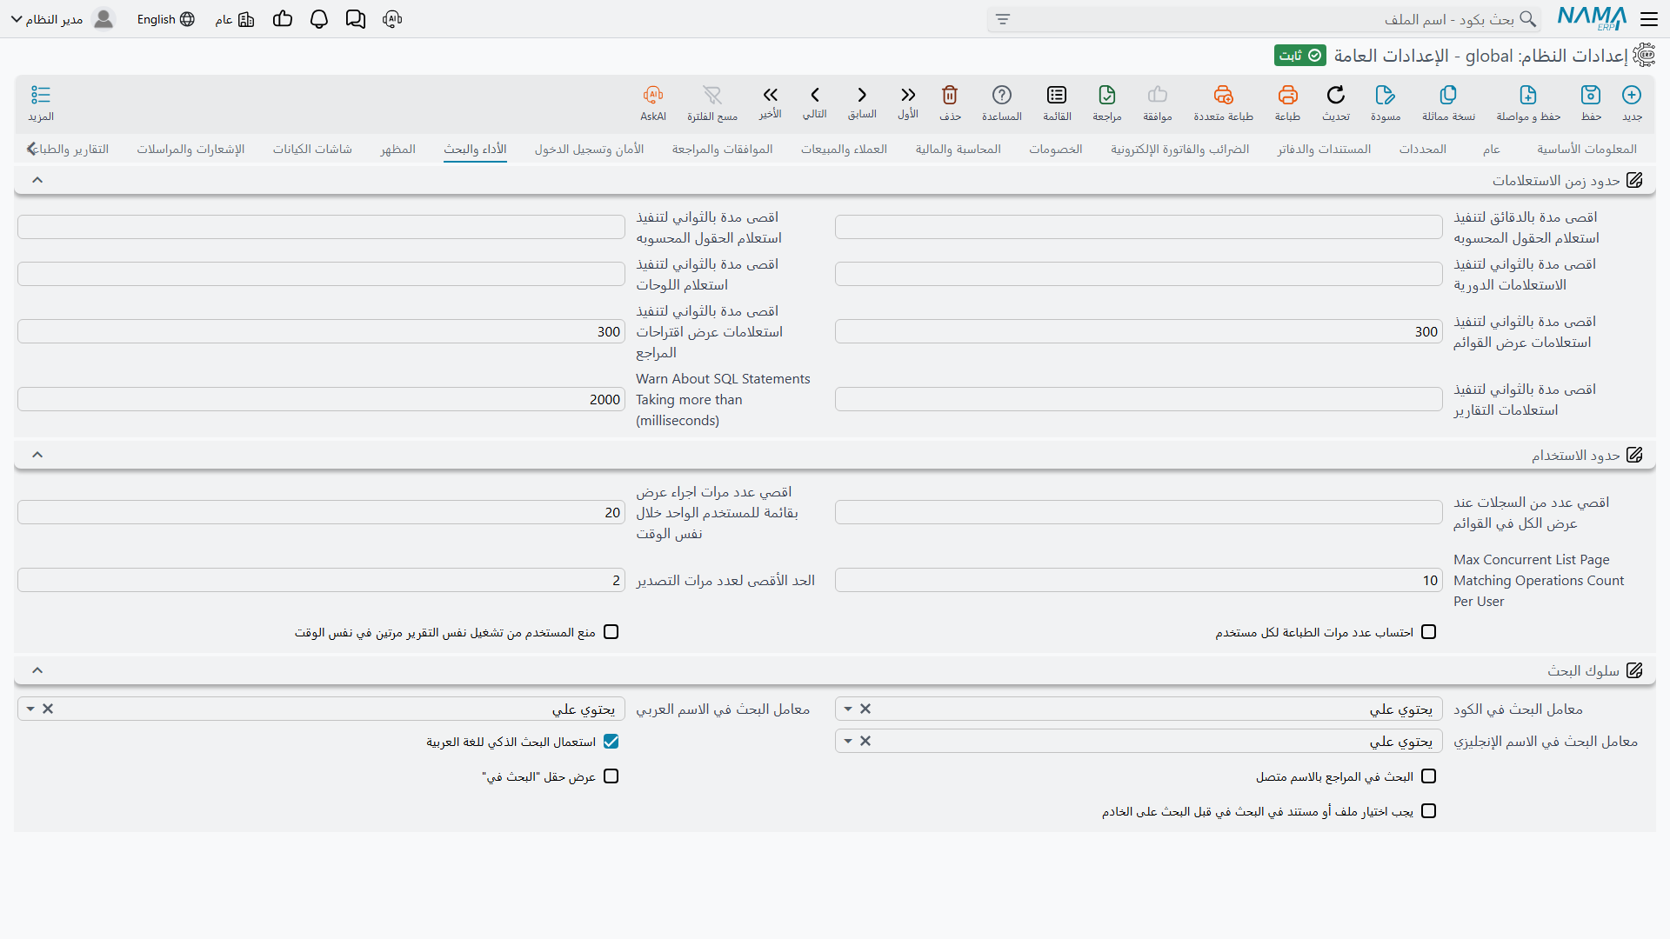
Task: Click the مسح الفلتره clear filter icon
Action: pyautogui.click(x=712, y=95)
